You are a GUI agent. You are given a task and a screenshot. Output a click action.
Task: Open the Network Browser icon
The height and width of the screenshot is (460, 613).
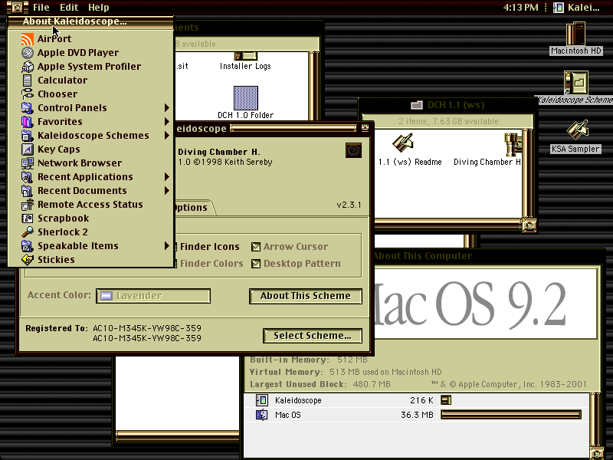28,163
